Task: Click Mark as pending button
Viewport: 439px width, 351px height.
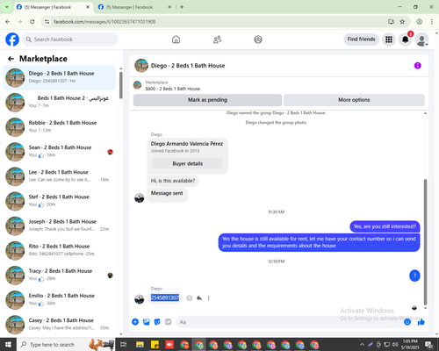Action: pyautogui.click(x=207, y=100)
